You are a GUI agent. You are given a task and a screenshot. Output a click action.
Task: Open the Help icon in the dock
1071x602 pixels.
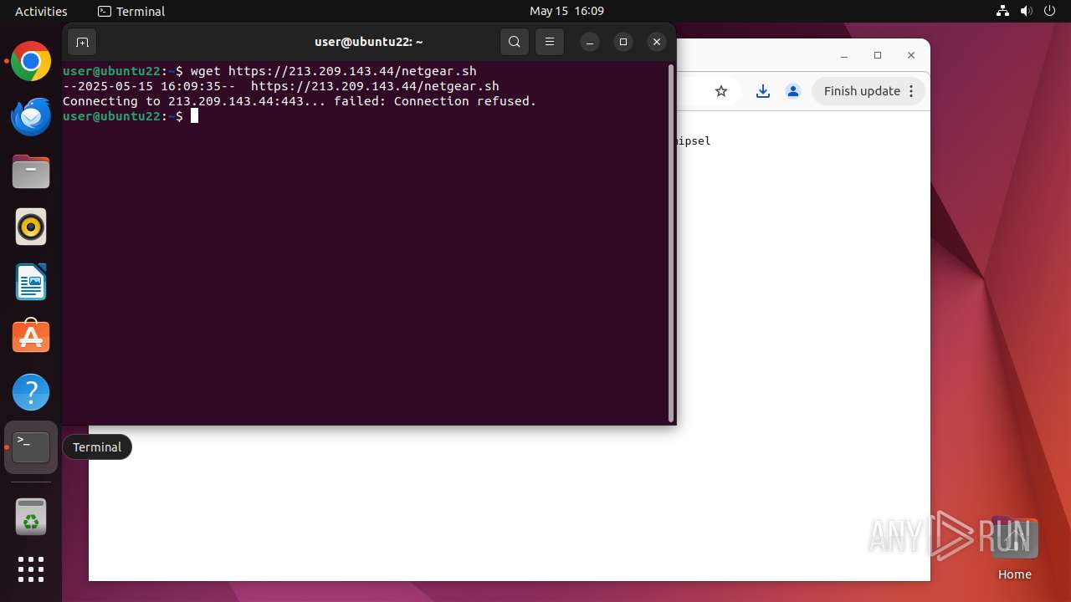click(31, 392)
